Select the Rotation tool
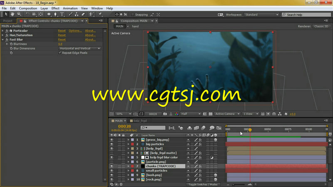Viewport: 333px width, 187px height. click(x=27, y=15)
